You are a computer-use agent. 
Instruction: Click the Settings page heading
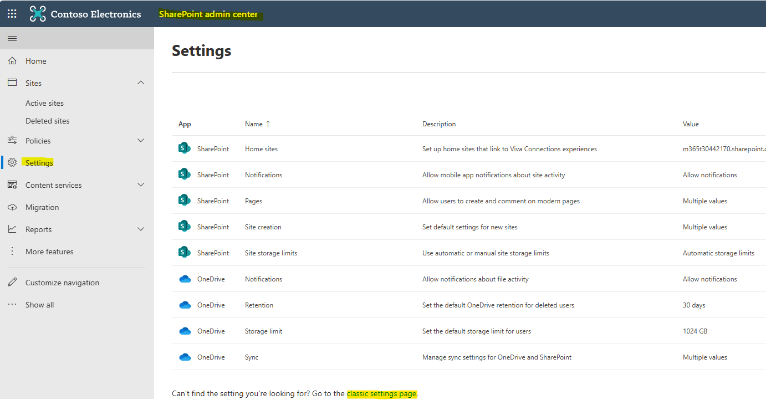click(x=202, y=51)
